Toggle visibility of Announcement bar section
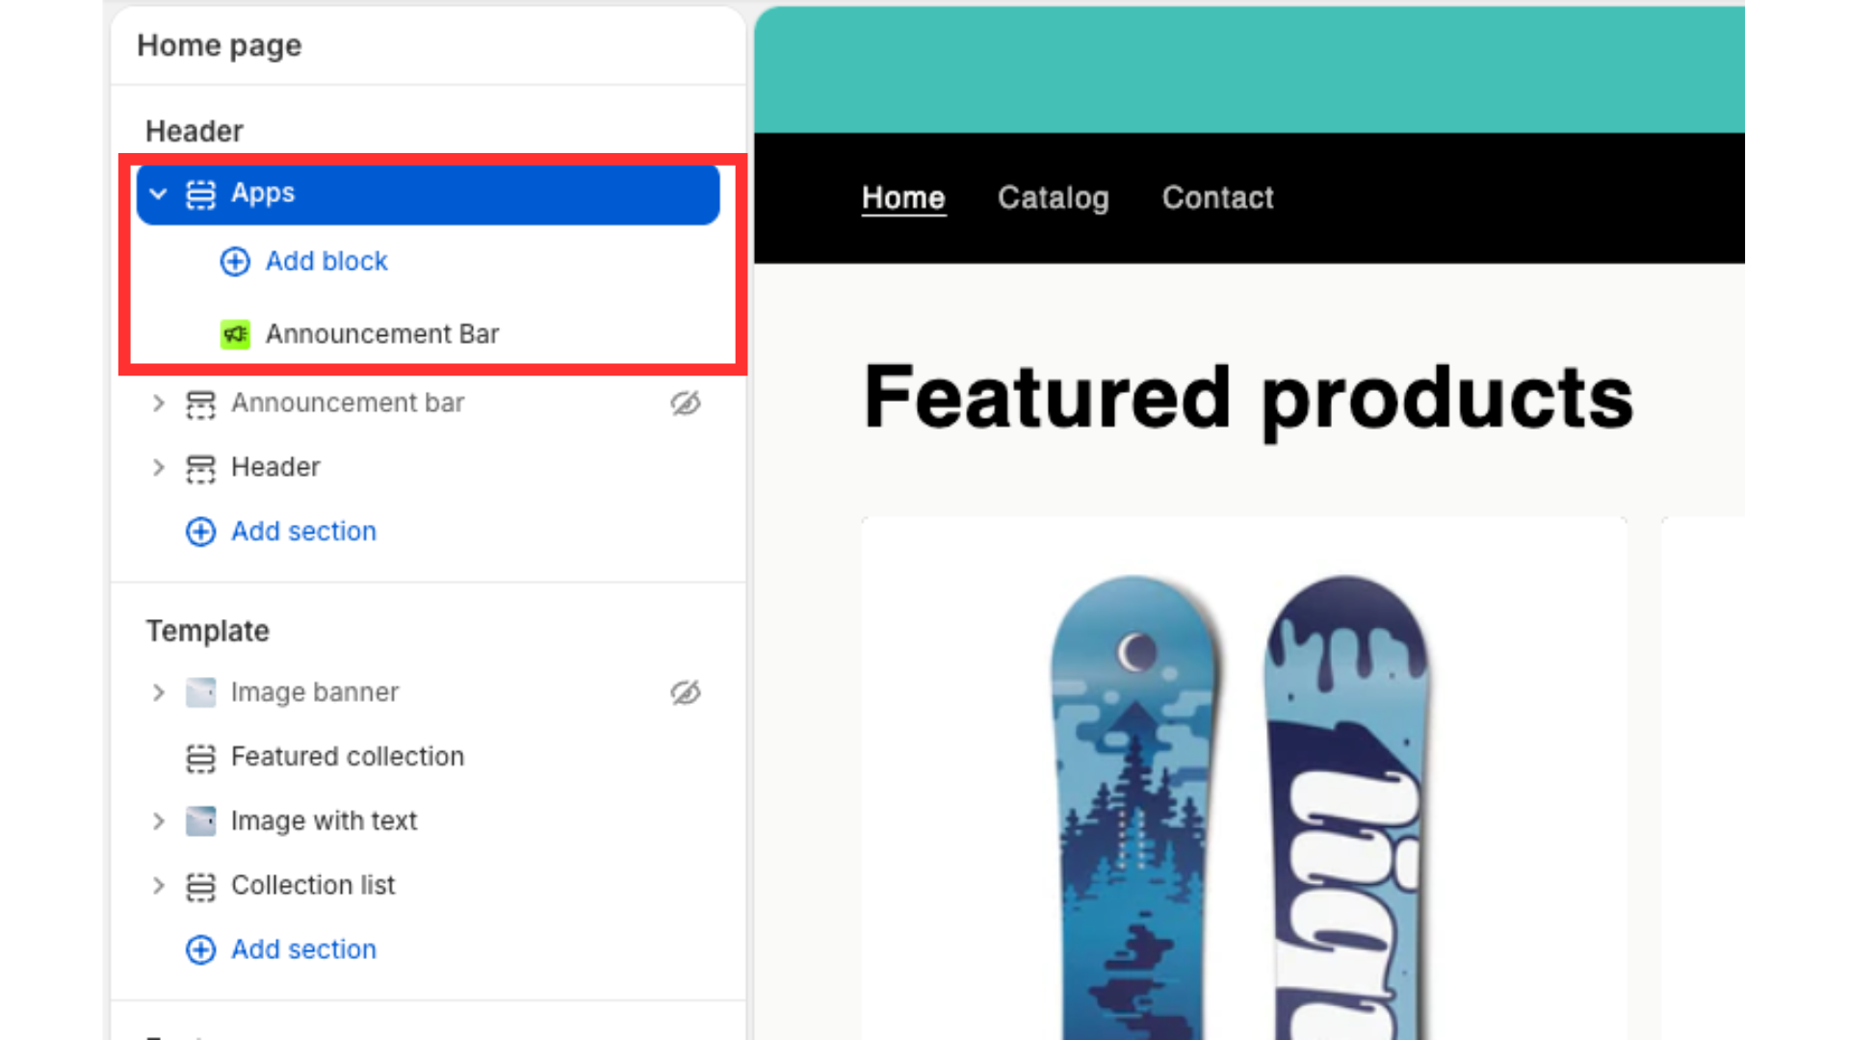 686,403
